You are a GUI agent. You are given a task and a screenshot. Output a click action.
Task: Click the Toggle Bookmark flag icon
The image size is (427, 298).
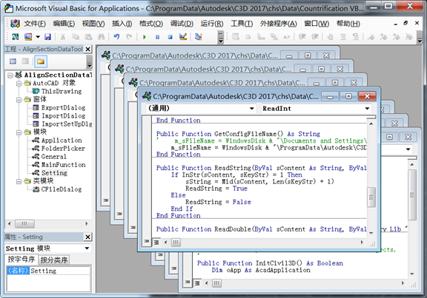(371, 36)
